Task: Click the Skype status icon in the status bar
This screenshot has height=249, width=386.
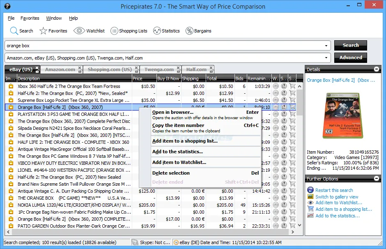Action: 135,242
